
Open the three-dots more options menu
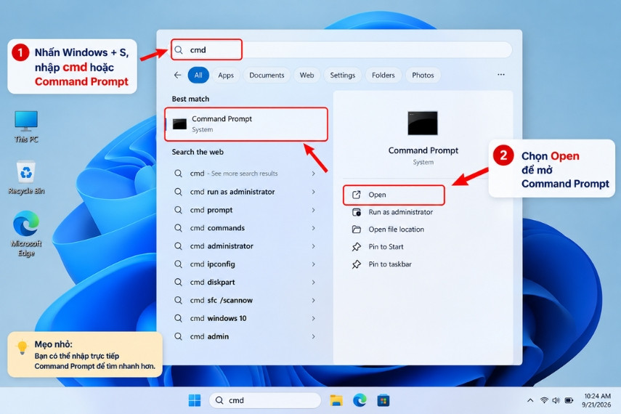point(501,75)
